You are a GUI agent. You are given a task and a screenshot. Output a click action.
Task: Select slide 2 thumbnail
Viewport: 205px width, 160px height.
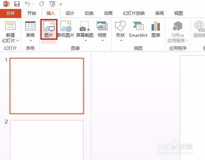[47, 140]
